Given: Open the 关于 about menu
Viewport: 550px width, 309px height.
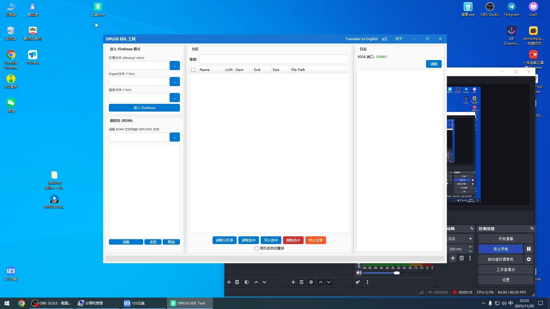Looking at the screenshot, I should [398, 39].
